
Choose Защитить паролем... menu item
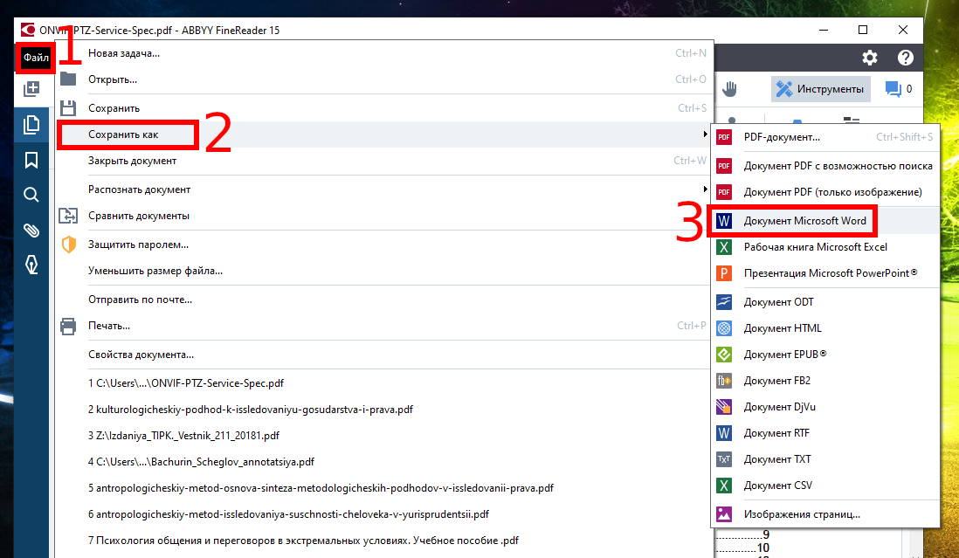point(384,245)
